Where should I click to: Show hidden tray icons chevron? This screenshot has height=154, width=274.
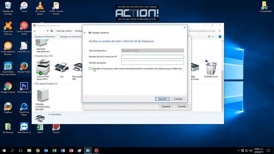238,151
